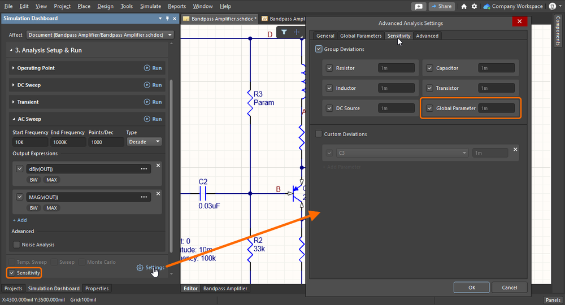Open options for MAG(v(OUT)) expression
Screen dimensions: 565x305
tap(144, 197)
